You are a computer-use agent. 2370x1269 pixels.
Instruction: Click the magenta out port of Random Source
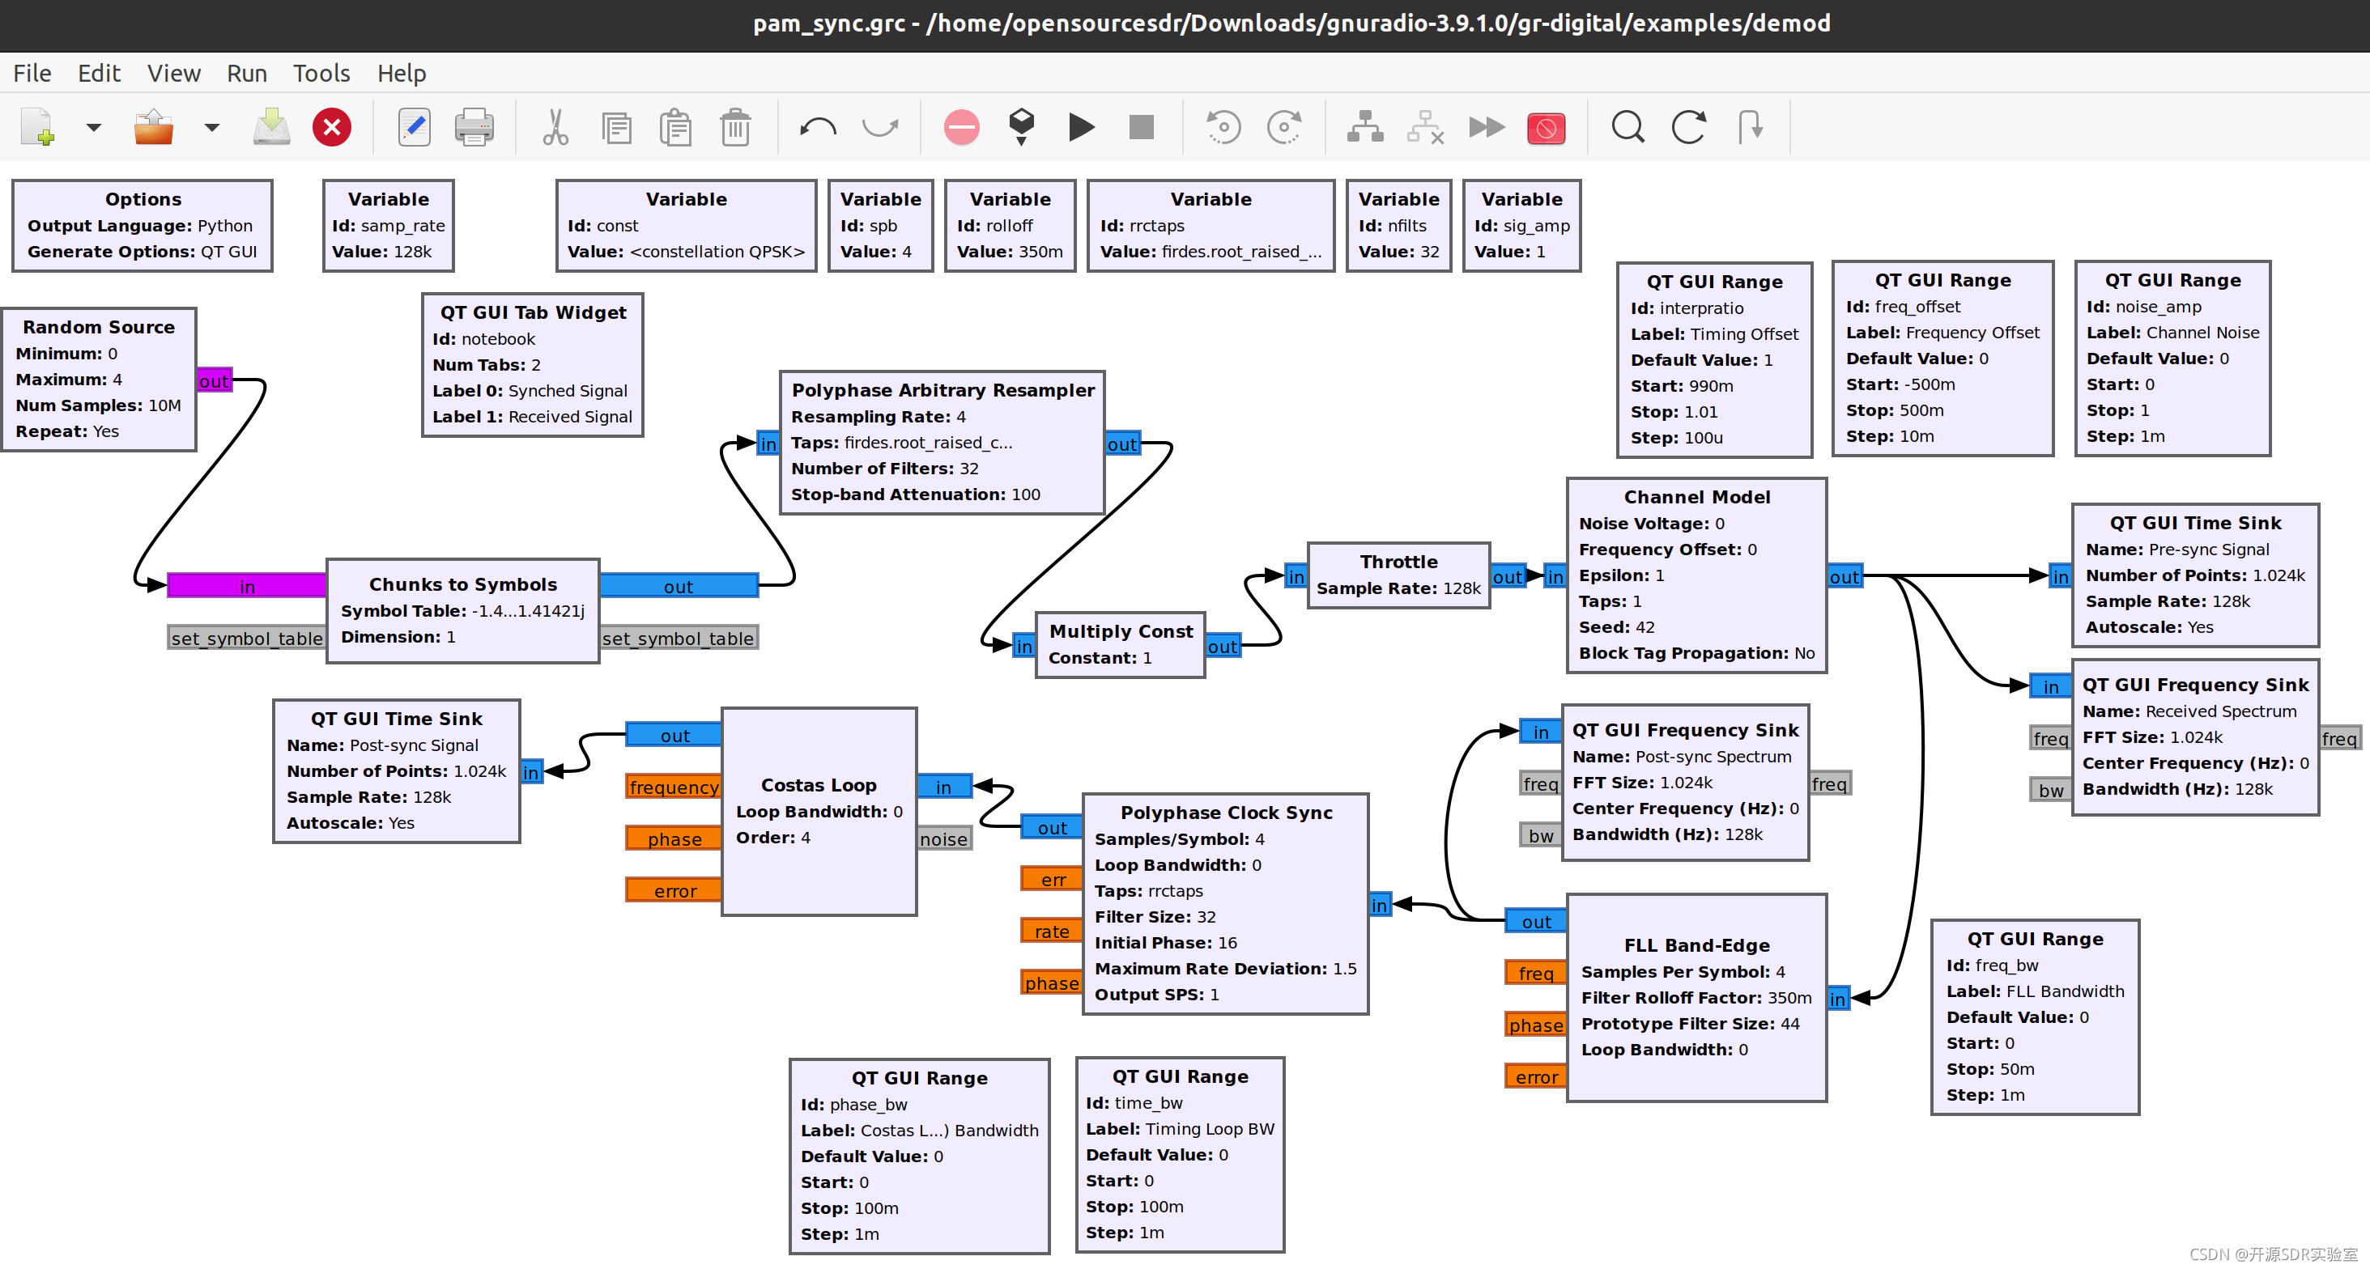215,380
